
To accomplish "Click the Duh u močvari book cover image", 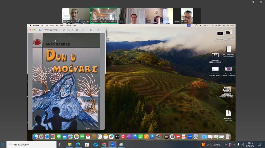I will coord(66,81).
